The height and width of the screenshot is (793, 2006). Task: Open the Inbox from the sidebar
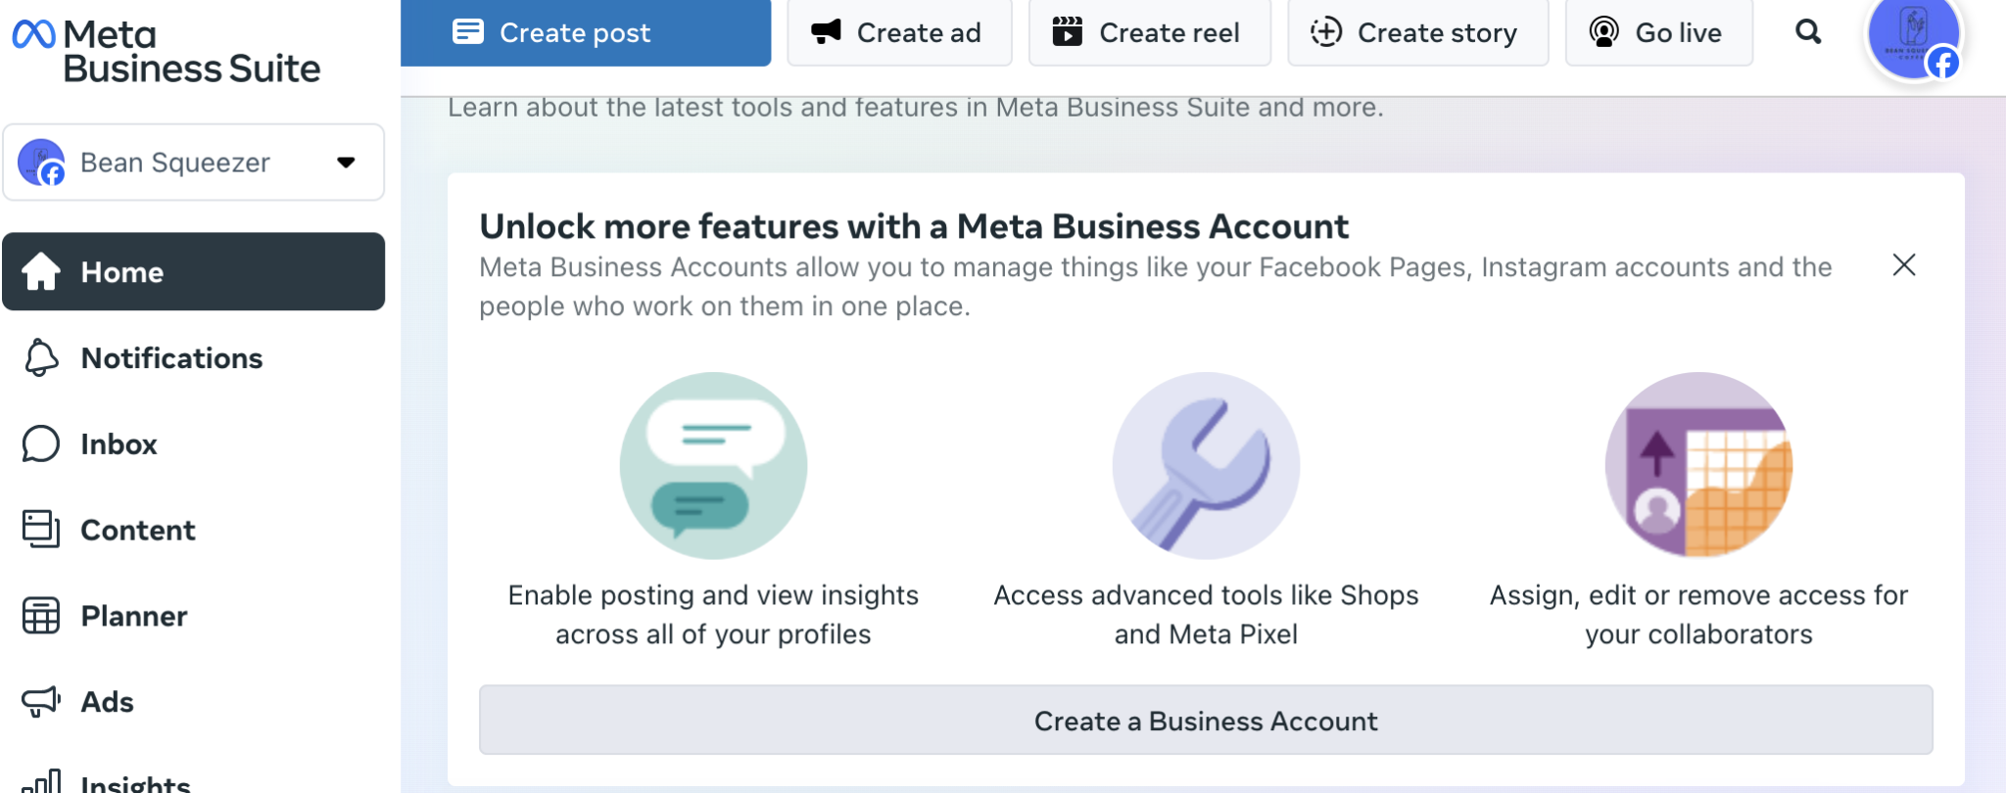[119, 443]
